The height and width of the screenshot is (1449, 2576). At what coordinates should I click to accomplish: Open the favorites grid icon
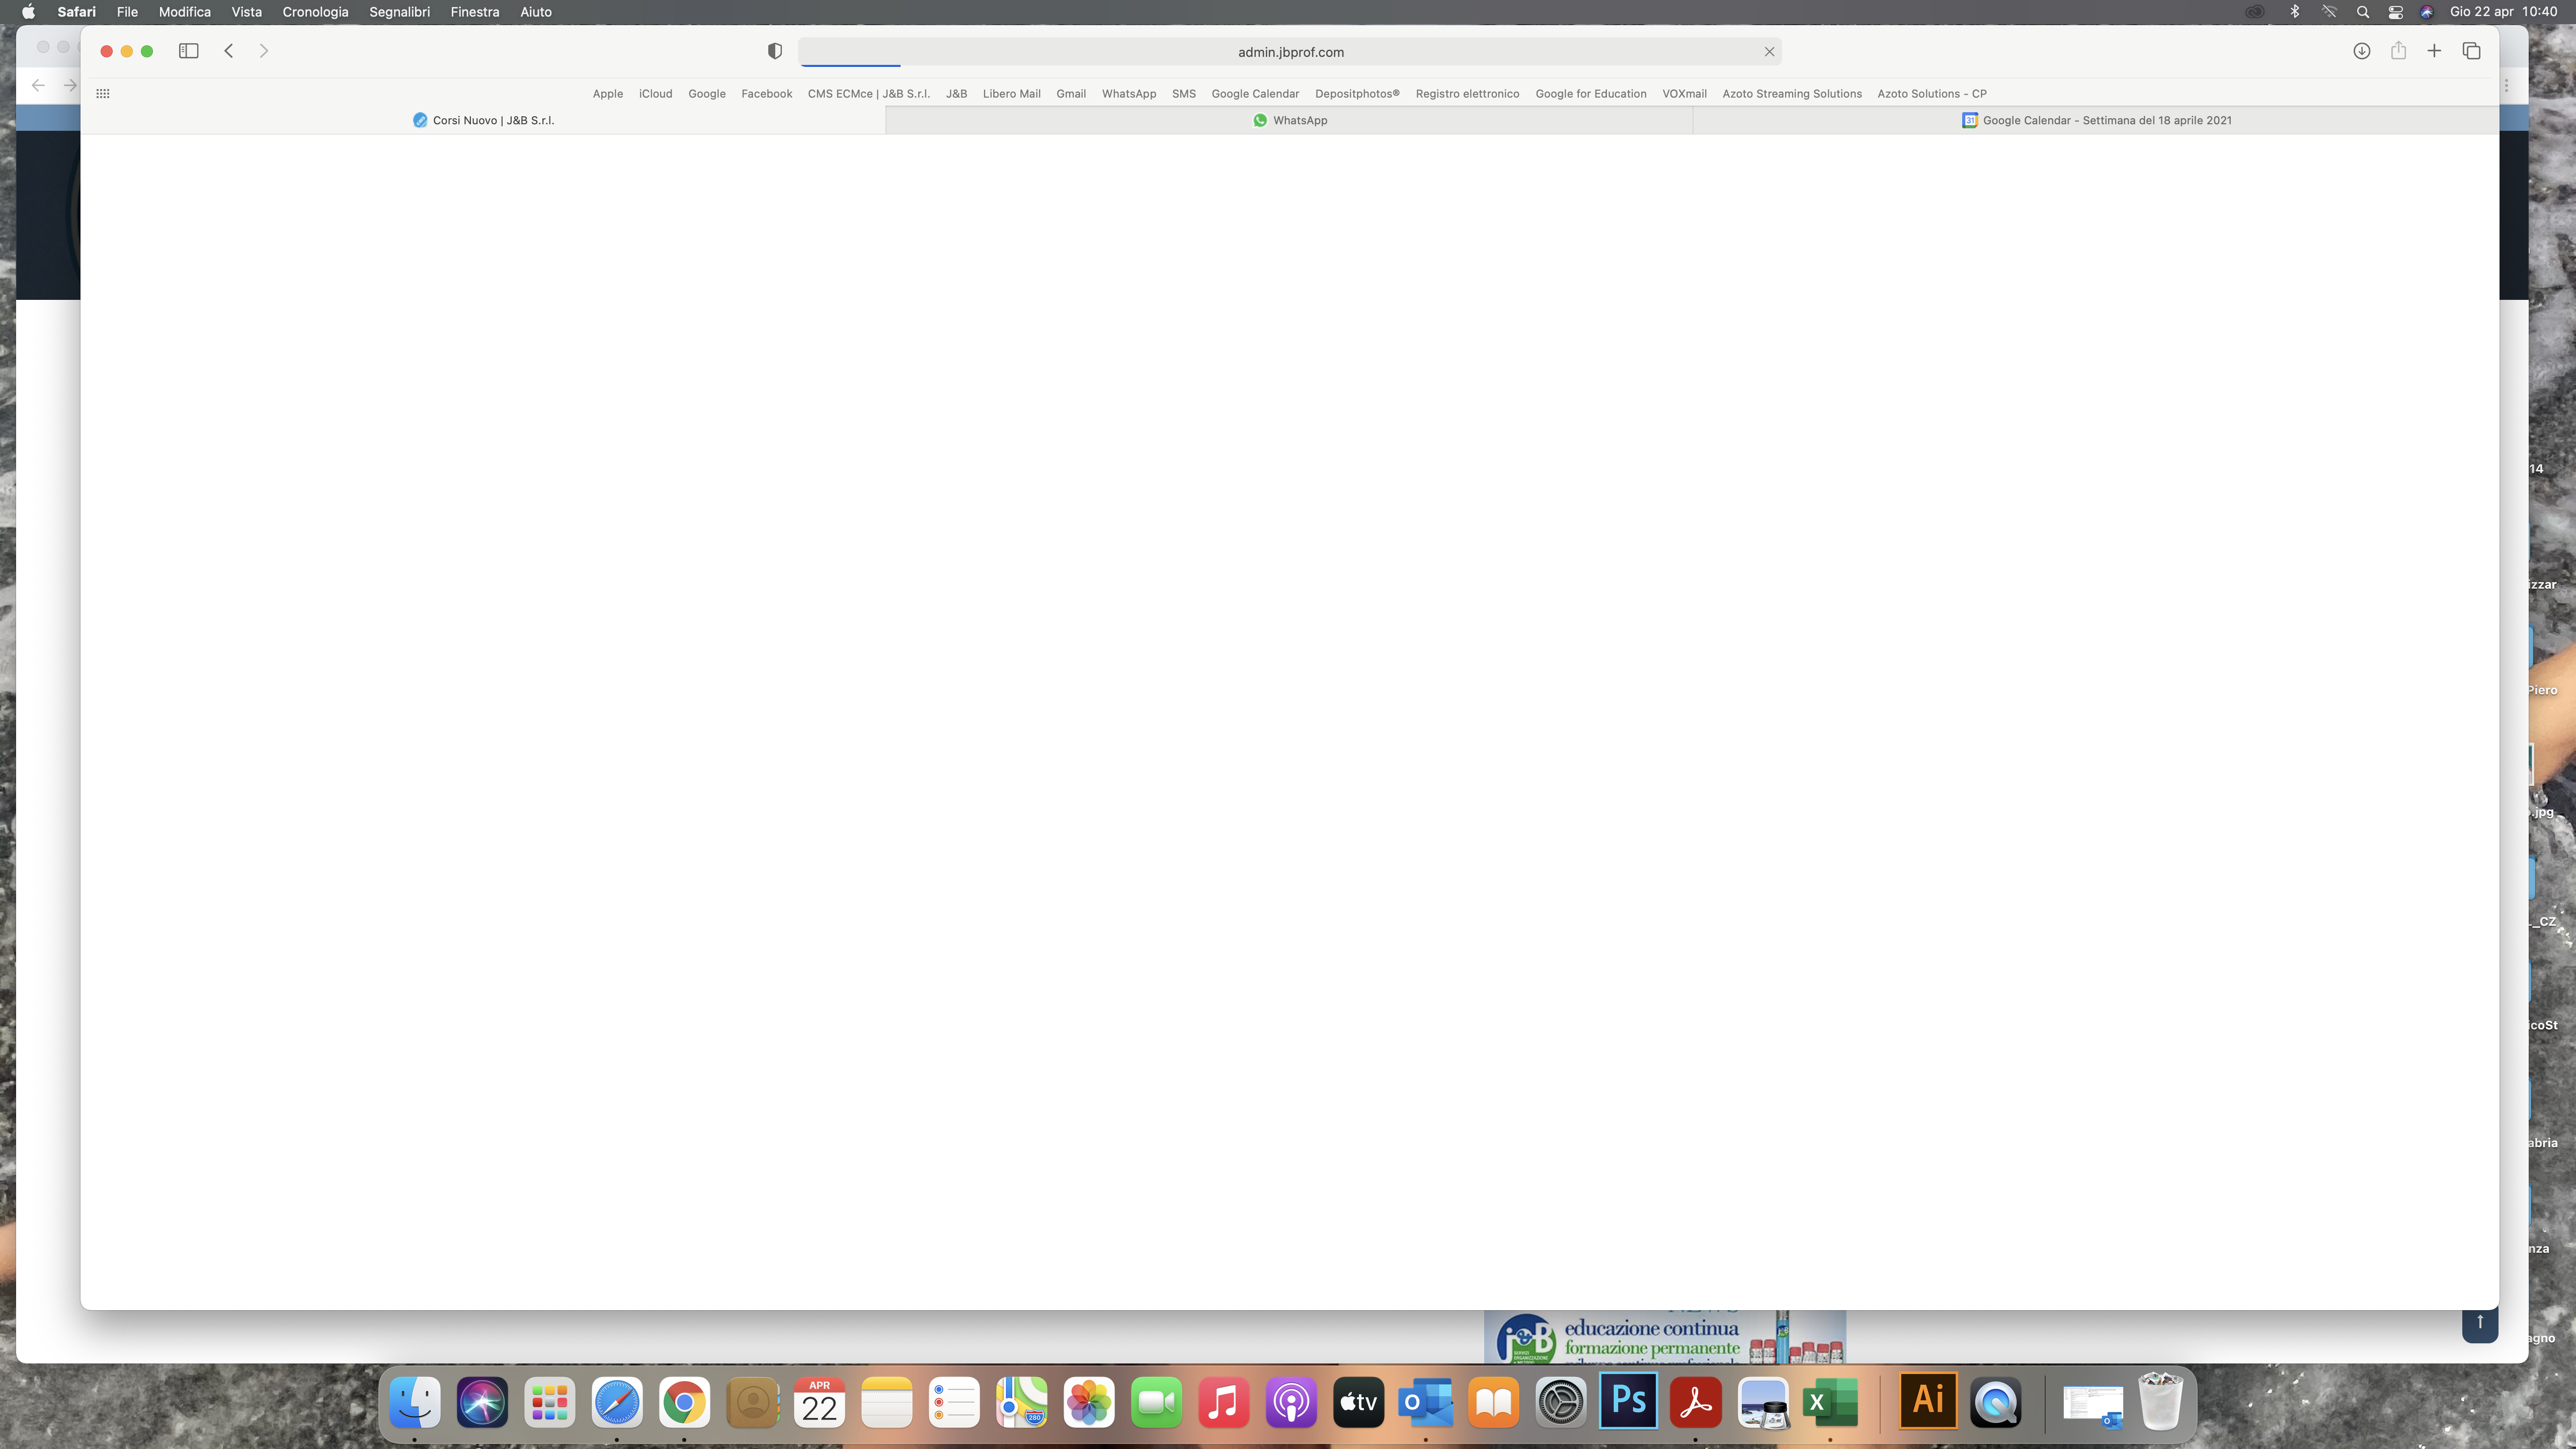(x=103, y=94)
